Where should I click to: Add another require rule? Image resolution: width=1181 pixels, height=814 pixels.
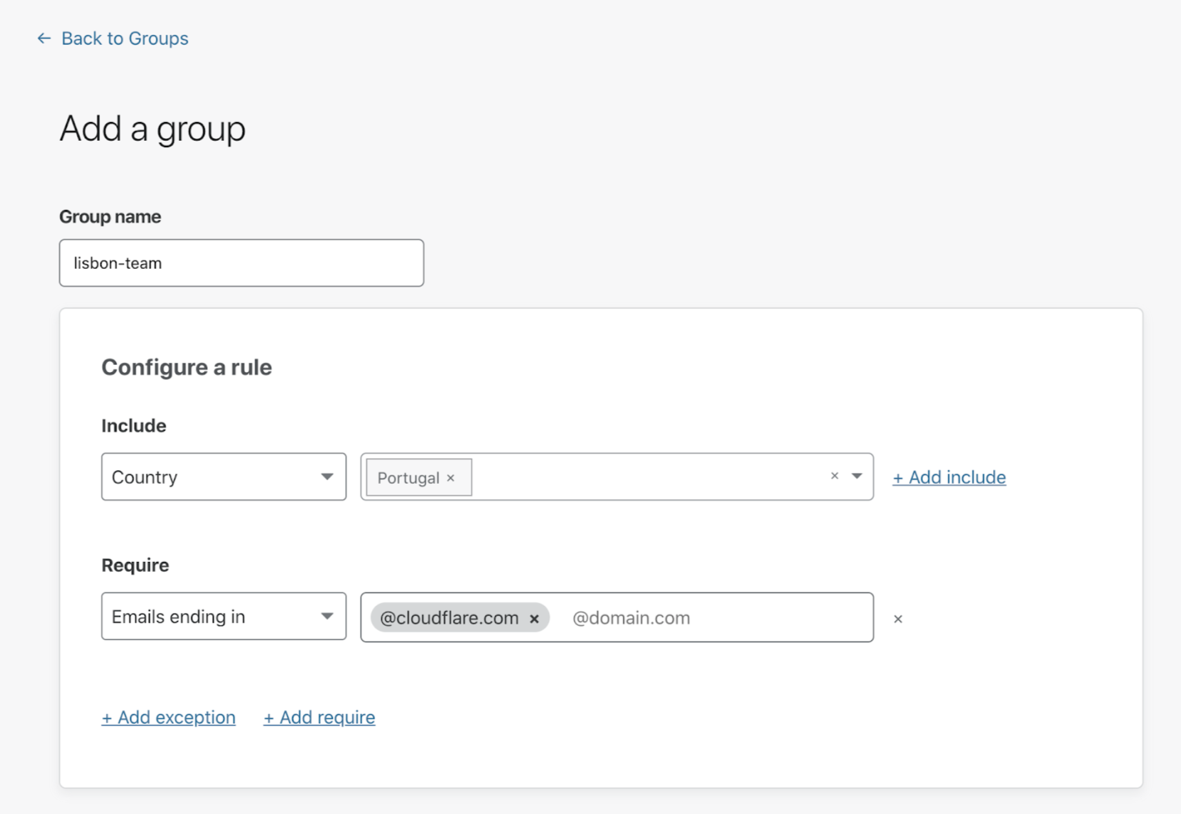(319, 717)
